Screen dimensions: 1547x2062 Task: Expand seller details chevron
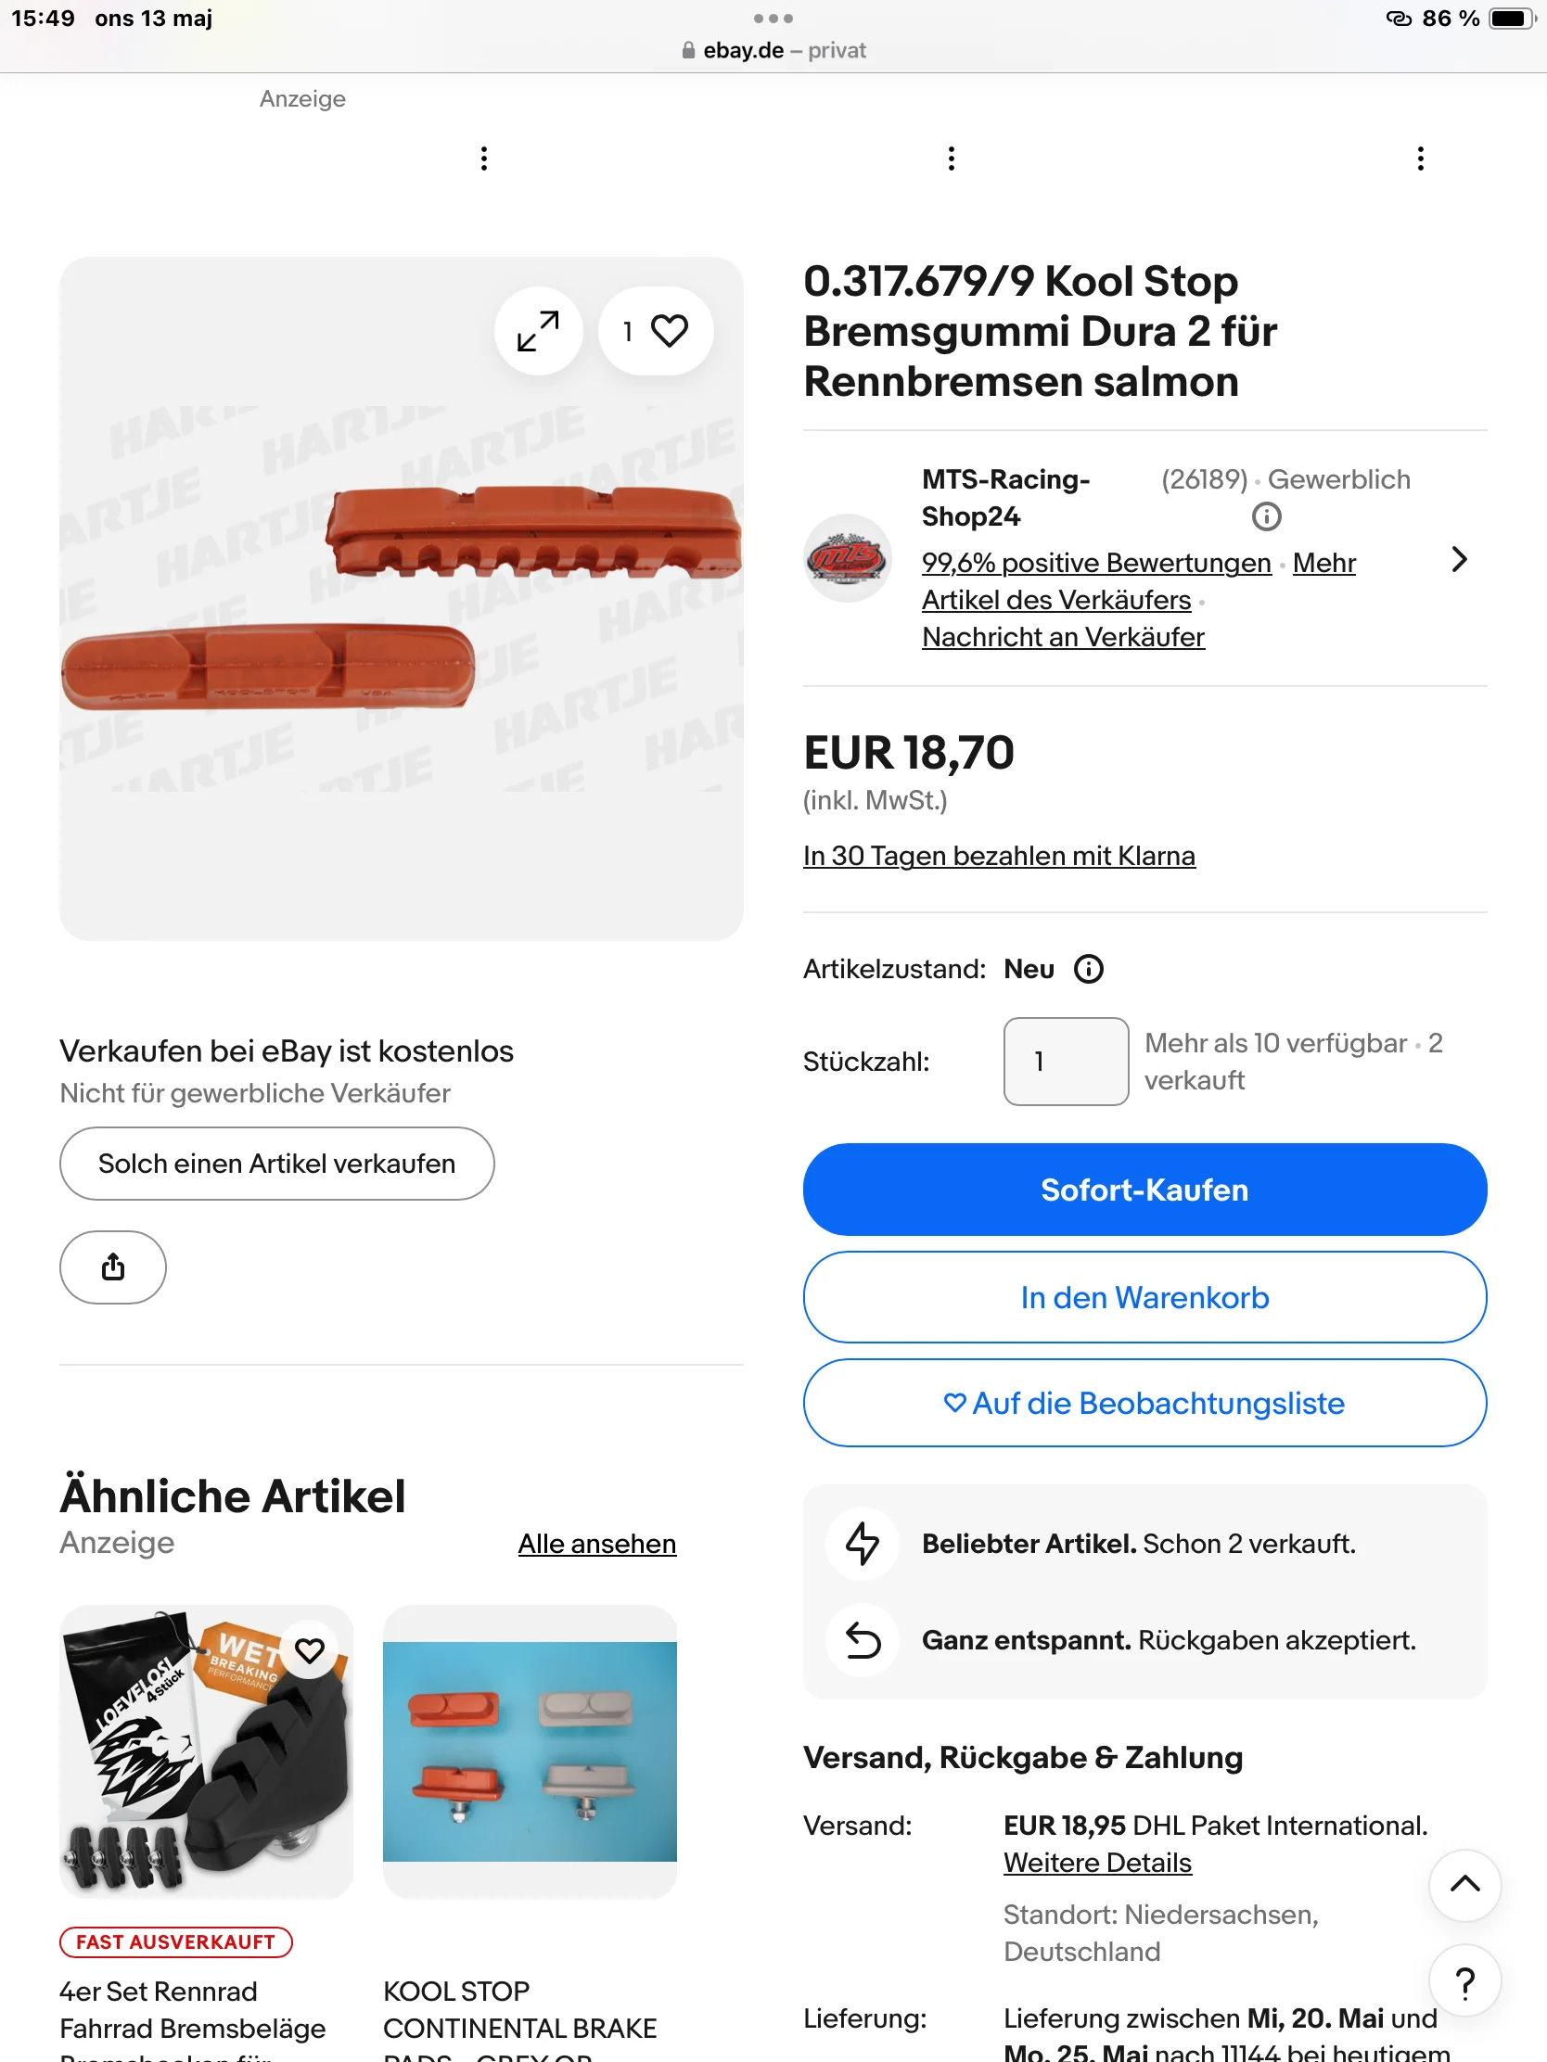click(1459, 559)
